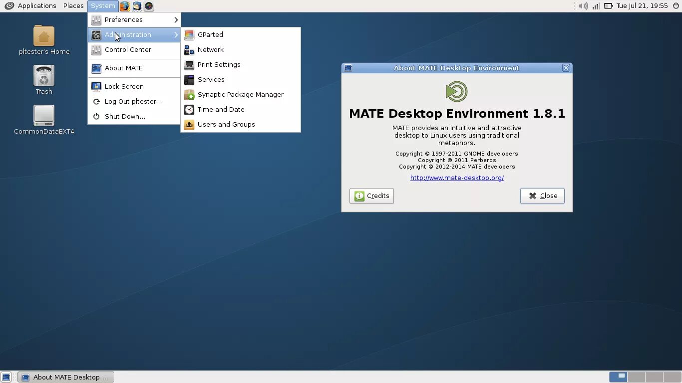Close About dialog with titlebar X
682x383 pixels.
pyautogui.click(x=566, y=68)
